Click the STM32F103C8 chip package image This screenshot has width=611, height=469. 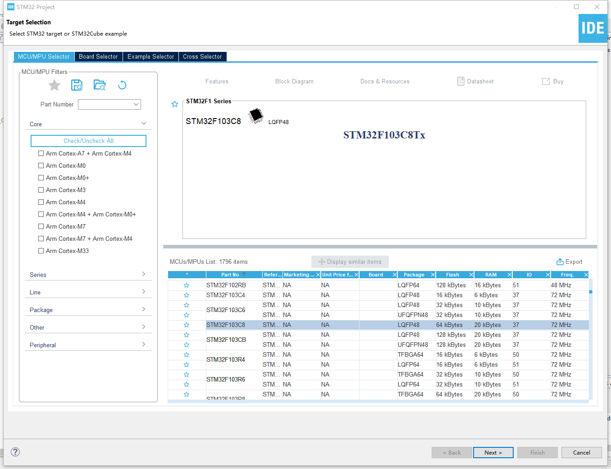256,115
